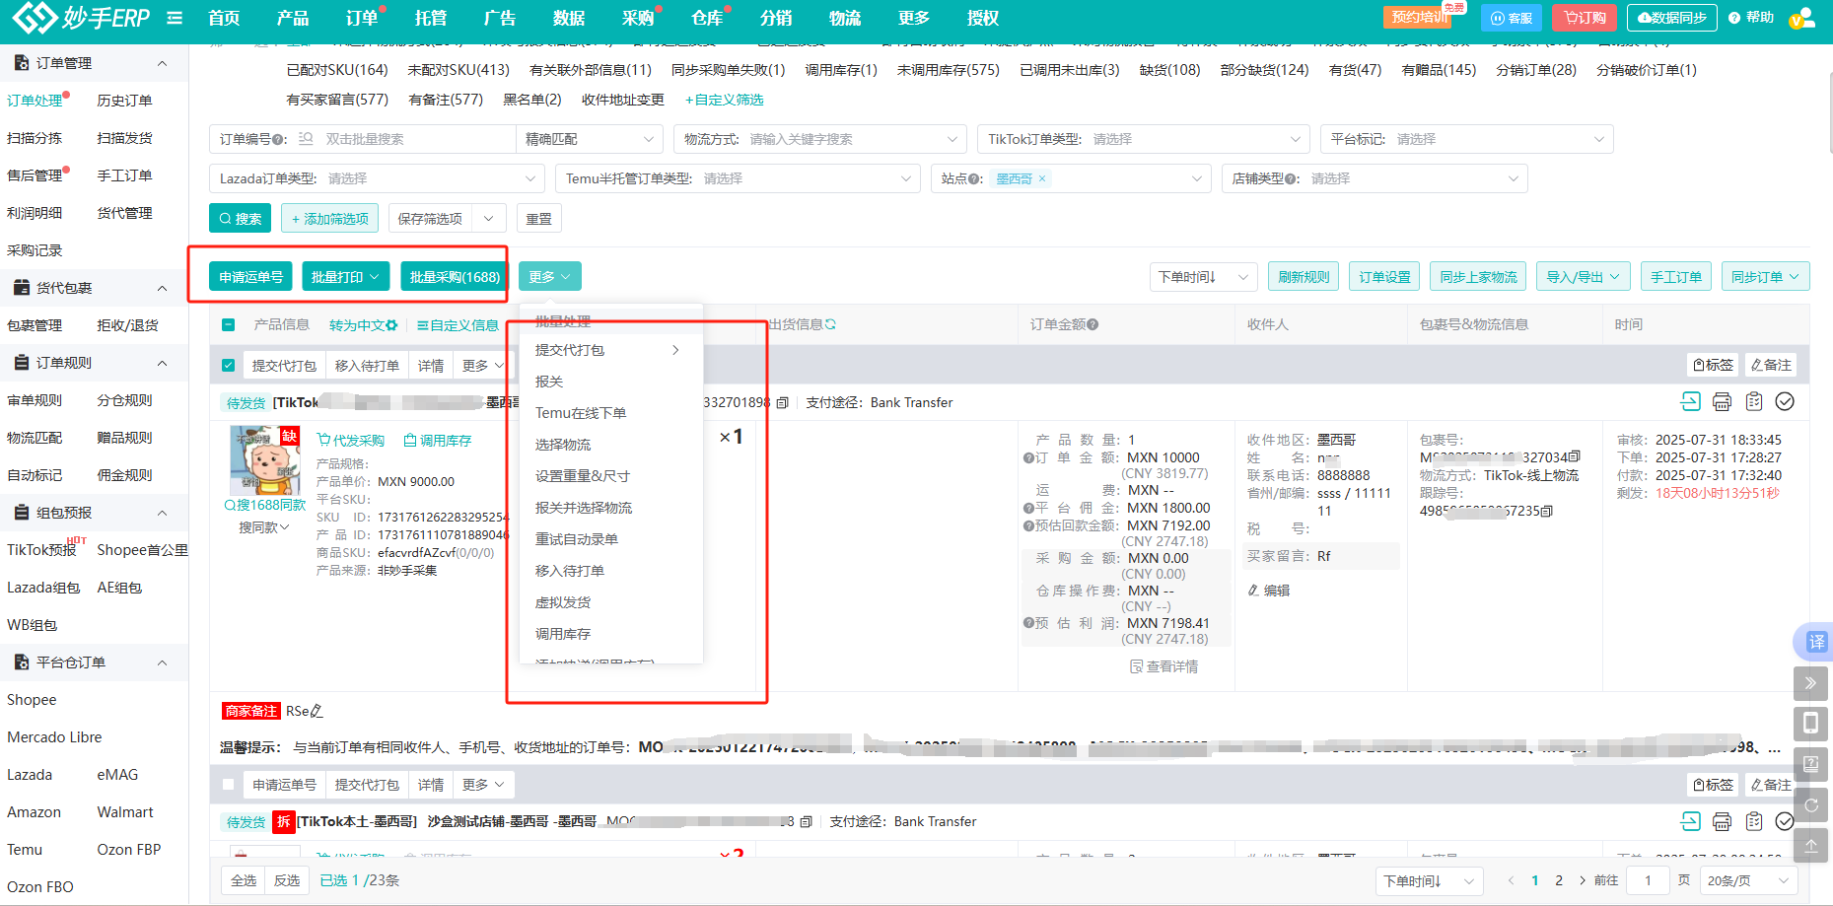
Task: Click the 添加筛选项 button
Action: point(330,218)
